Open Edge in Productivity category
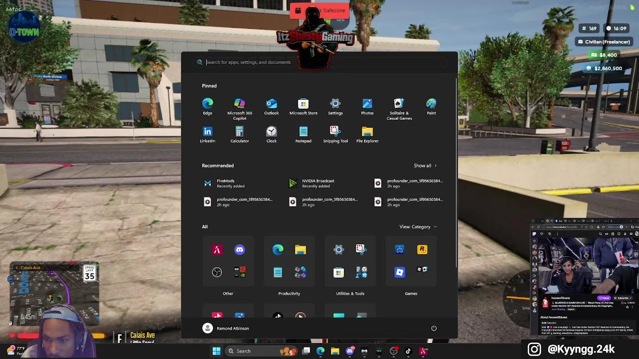The image size is (639, 359). click(x=278, y=249)
